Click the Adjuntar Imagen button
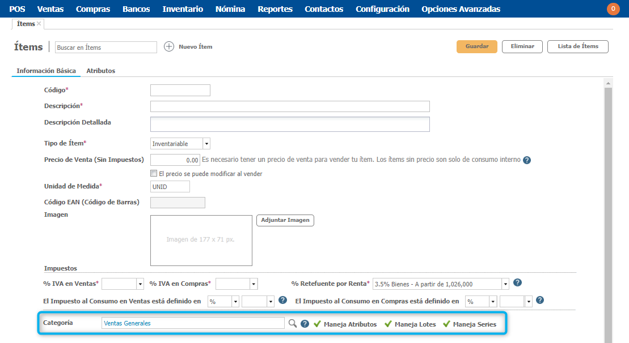This screenshot has height=343, width=629. point(285,220)
